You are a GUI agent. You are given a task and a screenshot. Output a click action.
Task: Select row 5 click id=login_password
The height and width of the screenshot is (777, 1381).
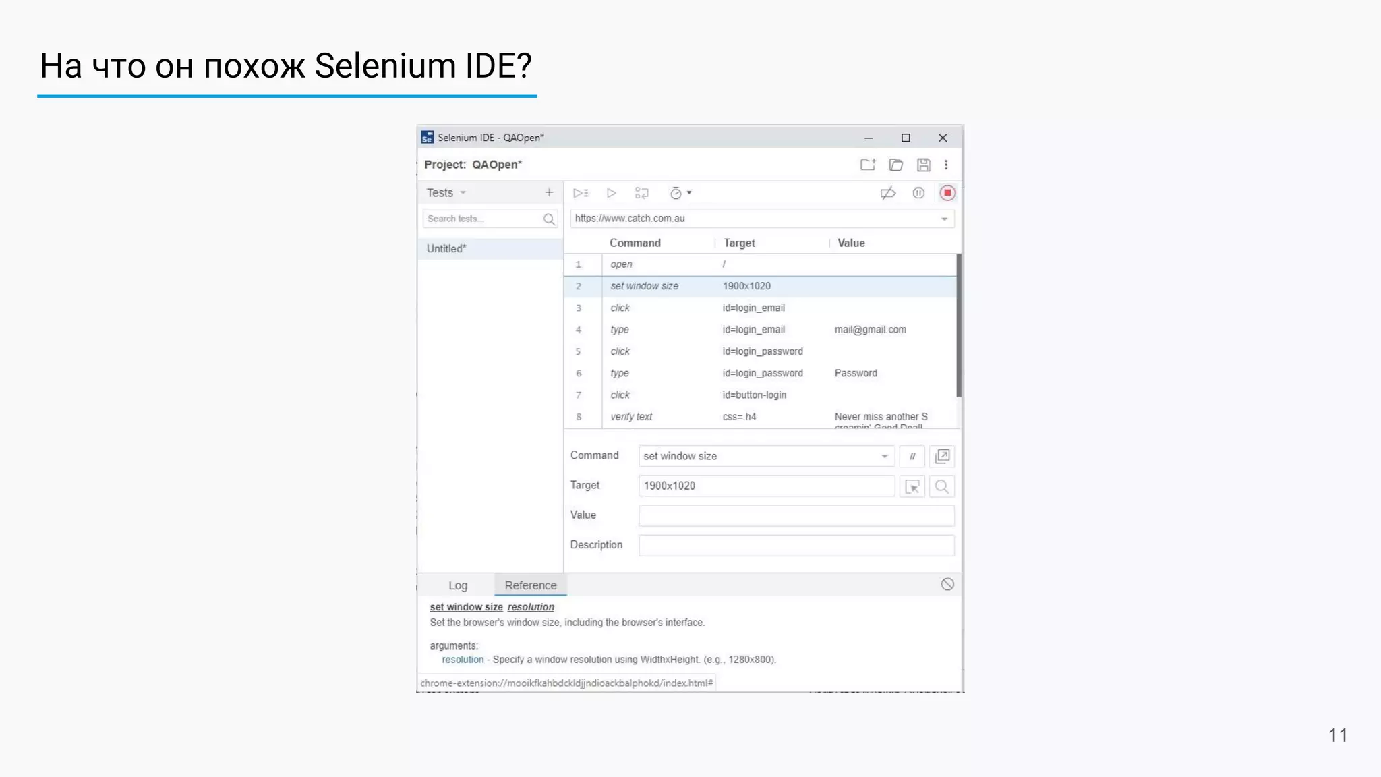pyautogui.click(x=760, y=351)
